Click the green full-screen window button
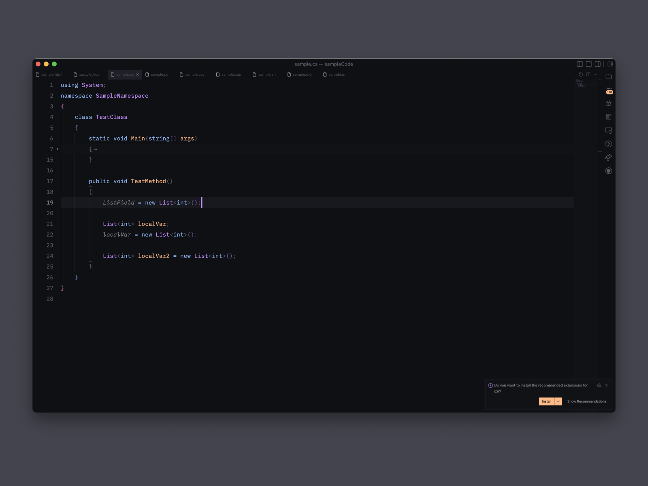This screenshot has height=486, width=648. pos(54,64)
